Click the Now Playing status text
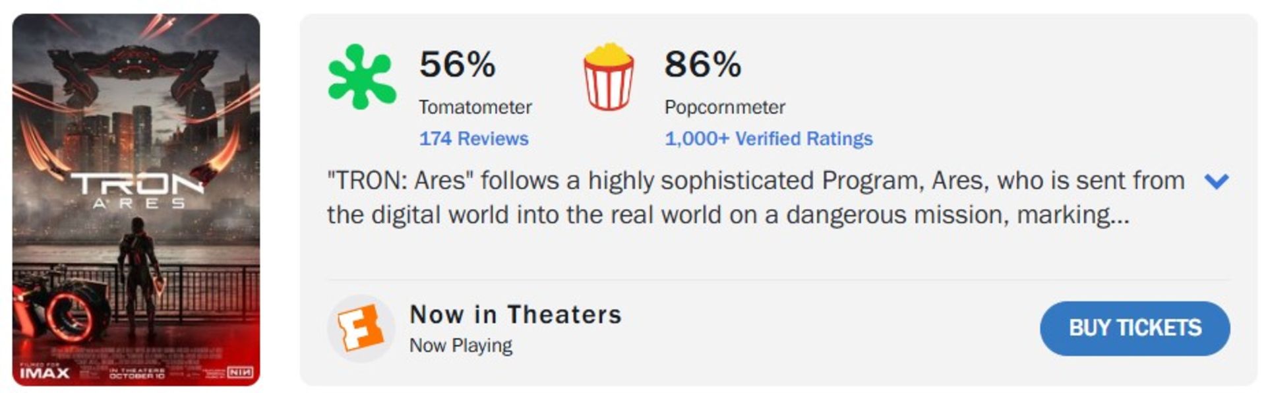The height and width of the screenshot is (393, 1266). point(461,346)
